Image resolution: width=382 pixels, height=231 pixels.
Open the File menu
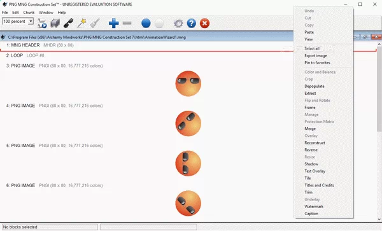[x=5, y=13]
